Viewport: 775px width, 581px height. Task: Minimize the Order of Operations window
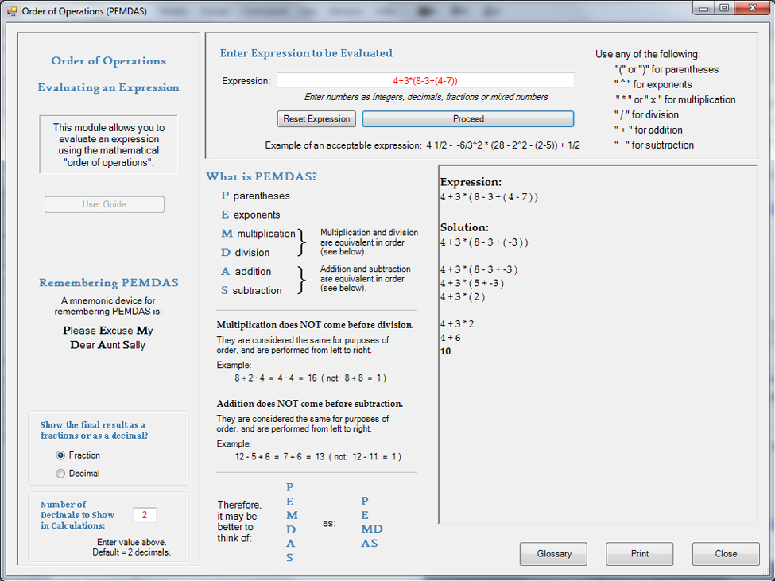click(704, 8)
